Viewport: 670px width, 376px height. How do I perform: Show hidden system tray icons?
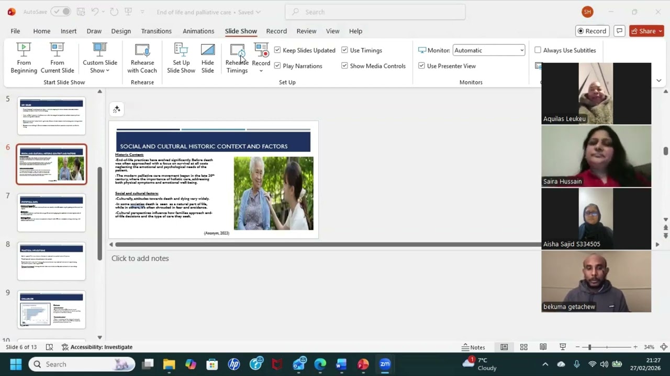(545, 364)
